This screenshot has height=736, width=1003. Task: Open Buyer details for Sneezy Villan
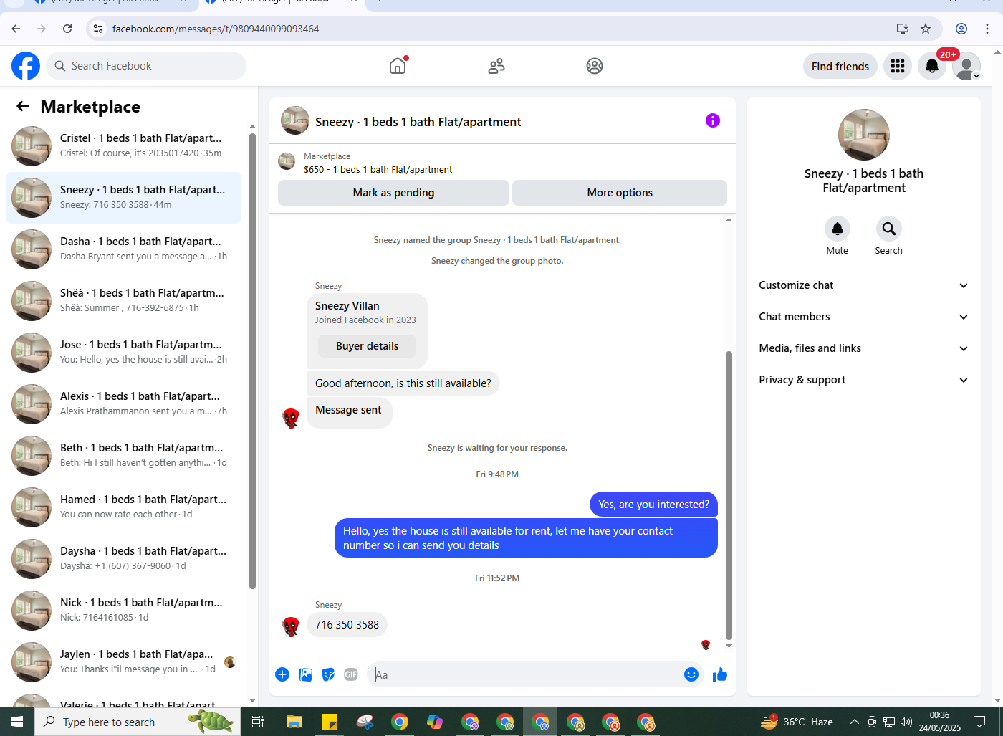[367, 346]
